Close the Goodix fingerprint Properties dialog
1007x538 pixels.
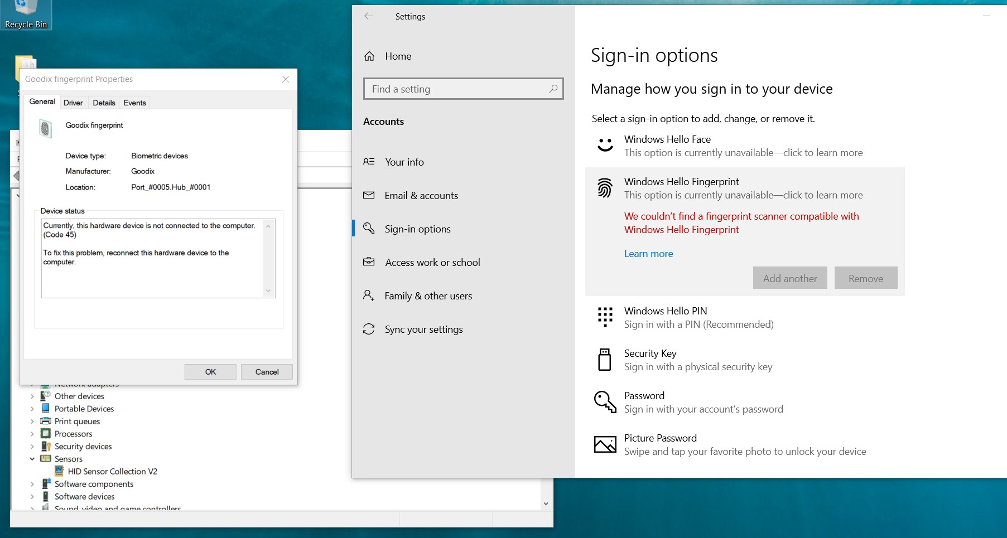[286, 79]
